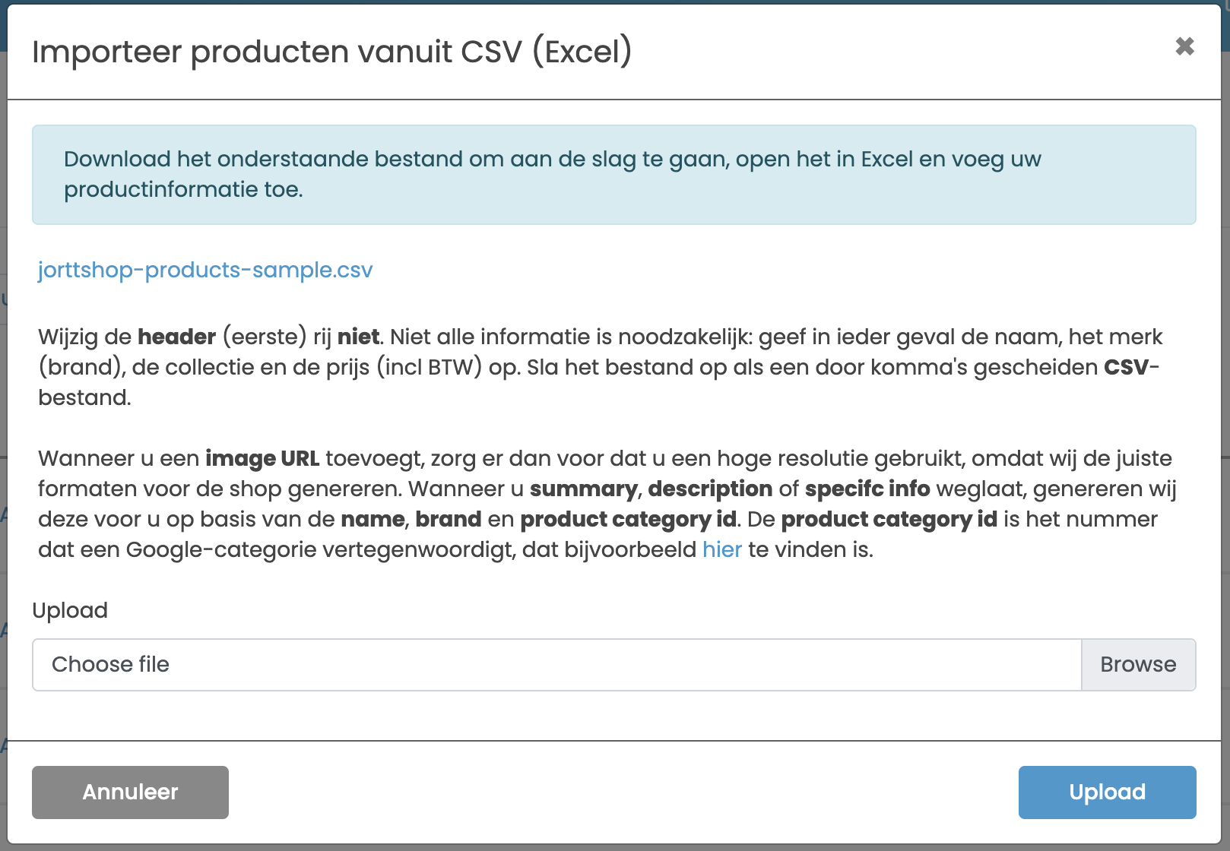The image size is (1230, 851).
Task: Click the Upload label above the file field
Action: coord(70,610)
